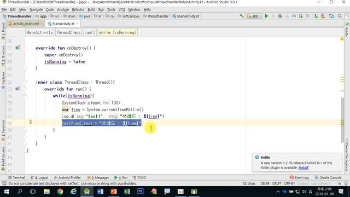The width and height of the screenshot is (350, 197).
Task: Open the Terminal tool window
Action: [x=16, y=177]
